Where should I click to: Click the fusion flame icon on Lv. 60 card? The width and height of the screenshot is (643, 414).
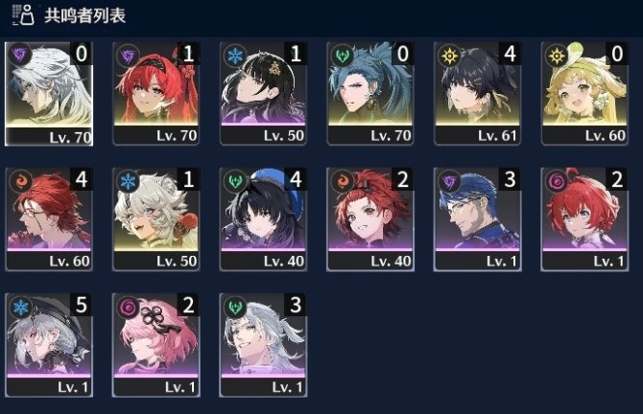20,180
